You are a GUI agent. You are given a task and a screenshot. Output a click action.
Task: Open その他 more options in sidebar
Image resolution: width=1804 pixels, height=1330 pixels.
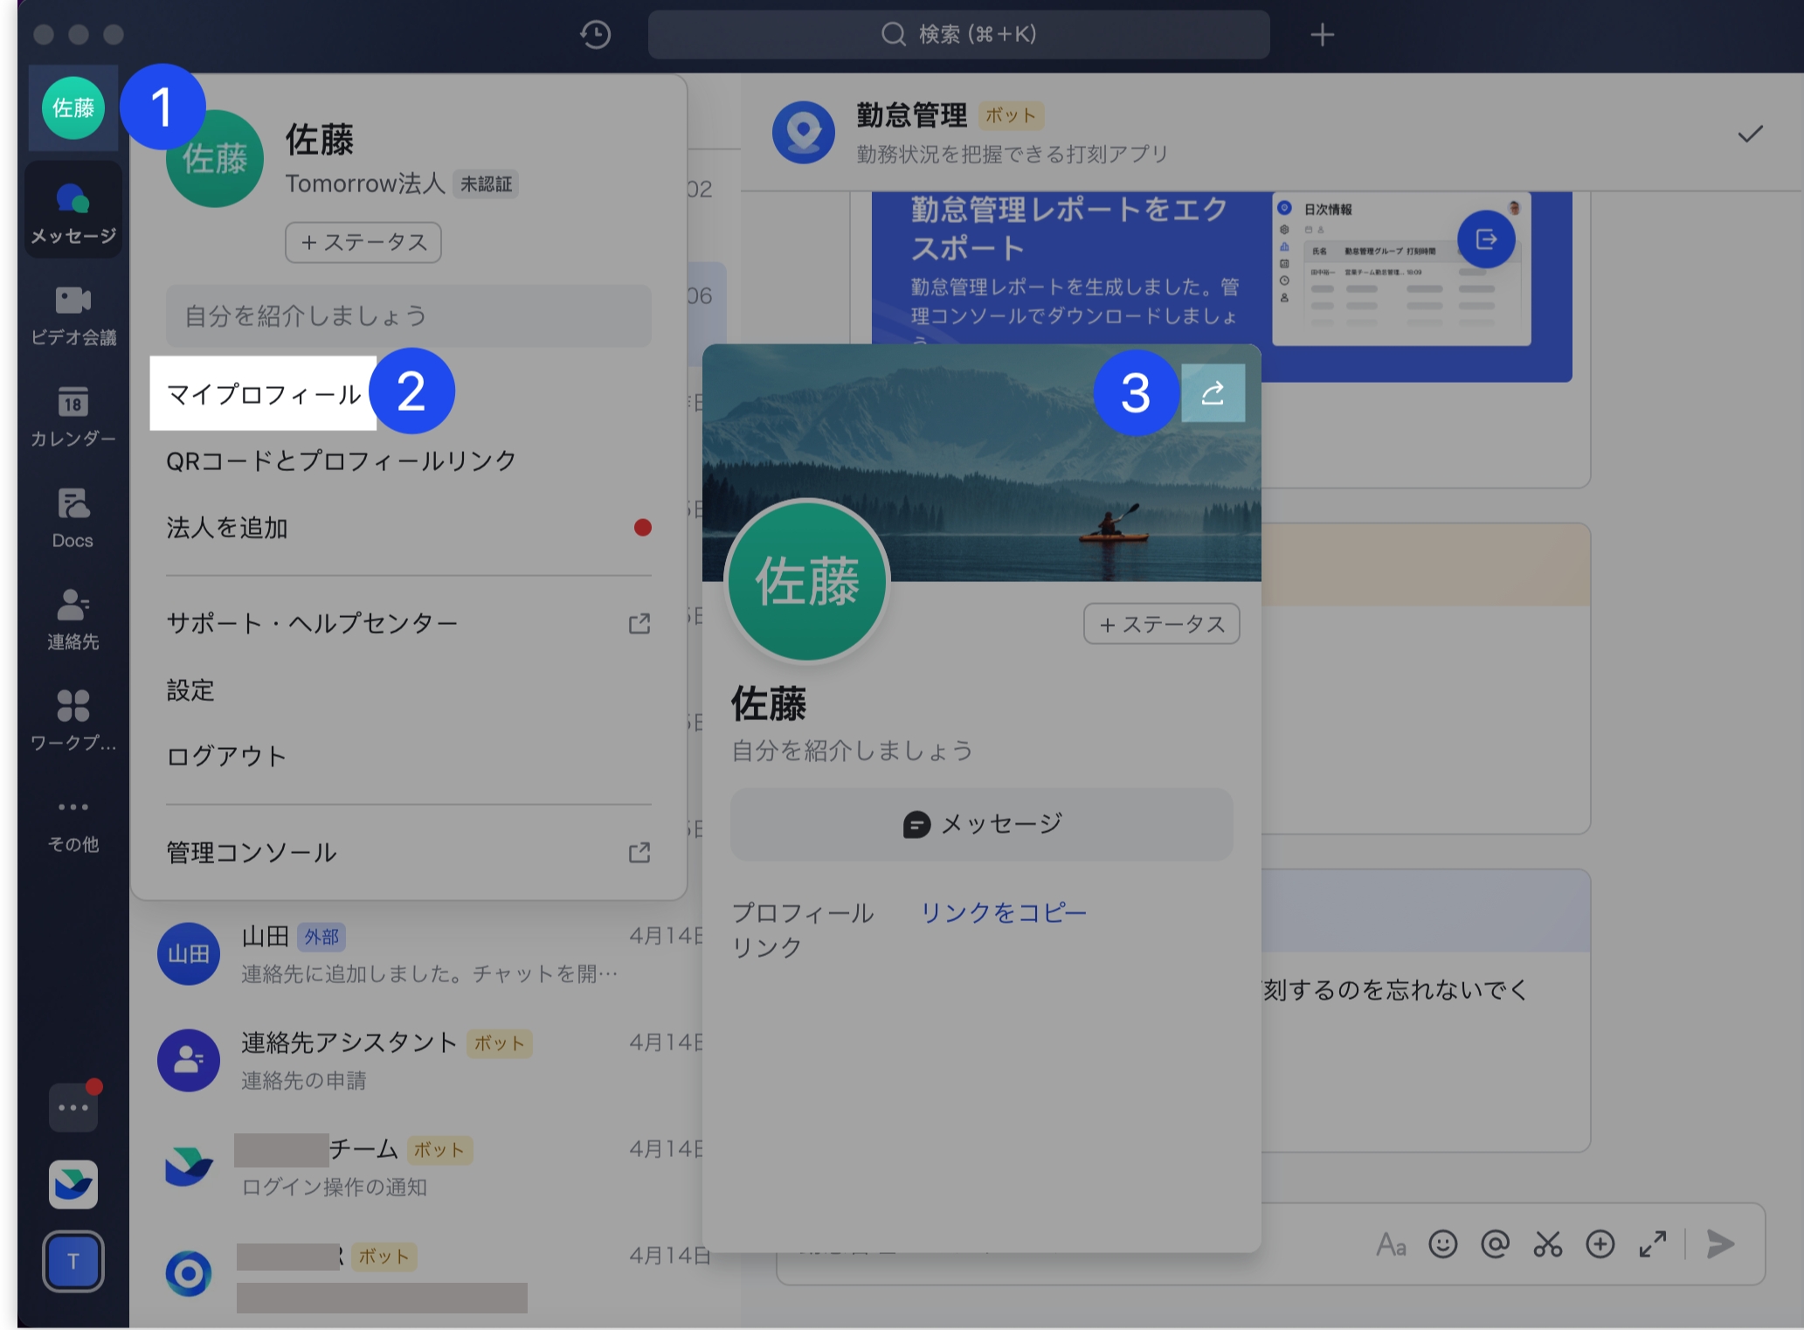tap(73, 824)
